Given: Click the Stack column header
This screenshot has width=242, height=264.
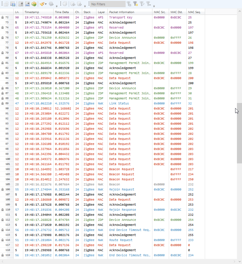Looking at the screenshot, I should click(89, 12).
